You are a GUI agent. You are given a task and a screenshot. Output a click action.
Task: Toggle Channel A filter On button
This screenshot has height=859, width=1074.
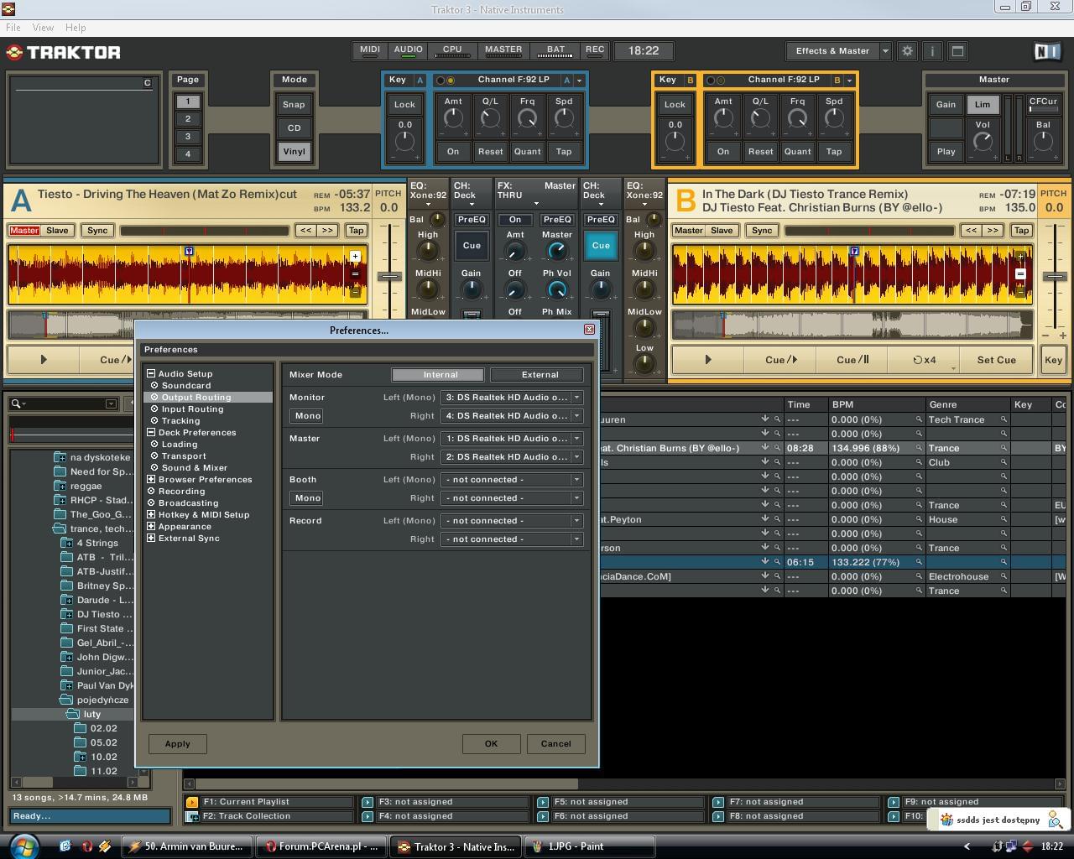[453, 152]
